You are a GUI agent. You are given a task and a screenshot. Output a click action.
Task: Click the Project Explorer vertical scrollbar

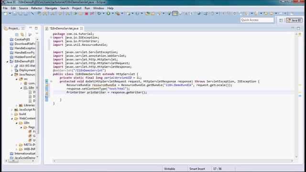(x=37, y=98)
